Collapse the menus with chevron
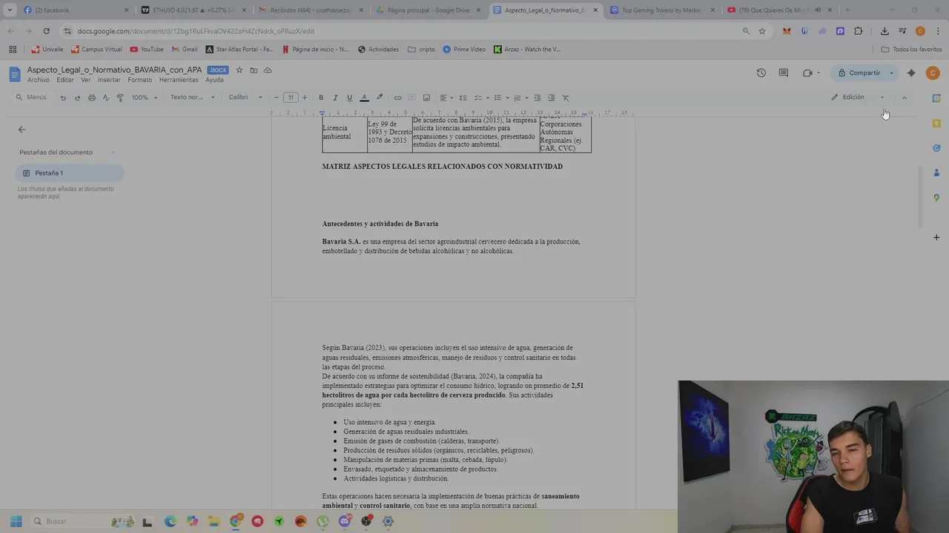Image resolution: width=949 pixels, height=533 pixels. tap(904, 98)
